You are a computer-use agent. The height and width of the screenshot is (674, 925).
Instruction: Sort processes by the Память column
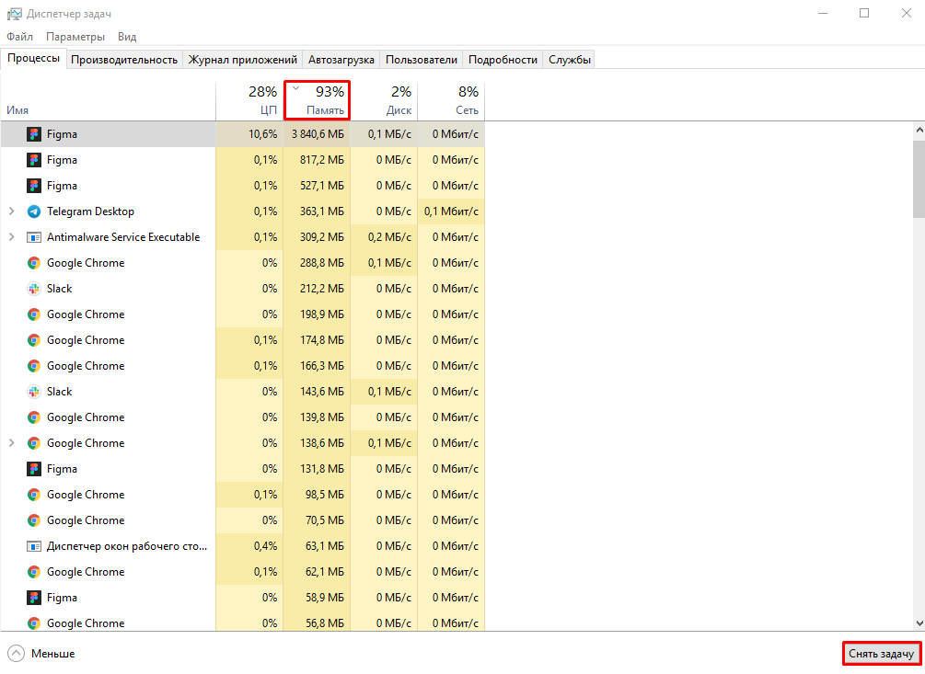pos(317,100)
